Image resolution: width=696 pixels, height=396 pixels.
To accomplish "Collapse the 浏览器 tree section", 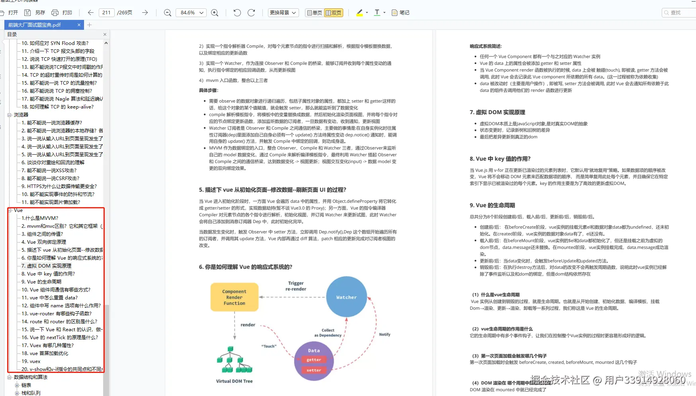I will coord(9,115).
